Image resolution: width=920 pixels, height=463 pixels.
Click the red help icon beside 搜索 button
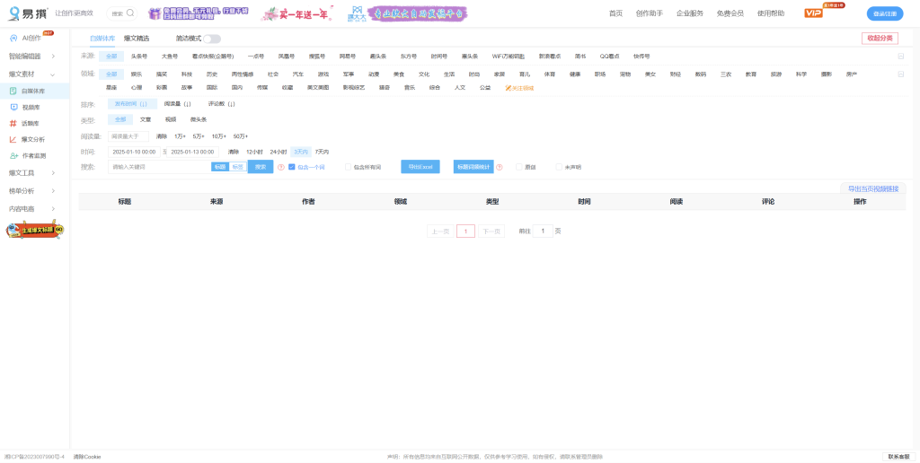coord(281,168)
